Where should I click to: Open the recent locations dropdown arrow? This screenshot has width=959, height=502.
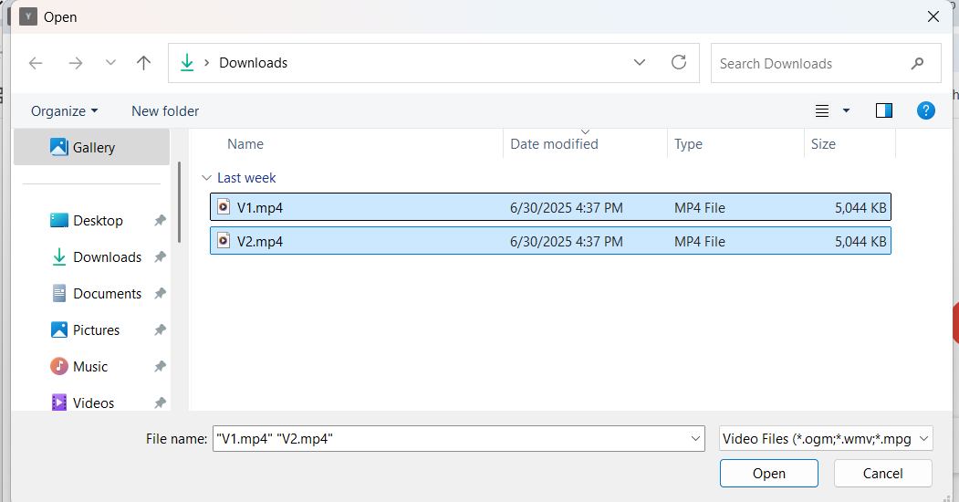(x=110, y=63)
